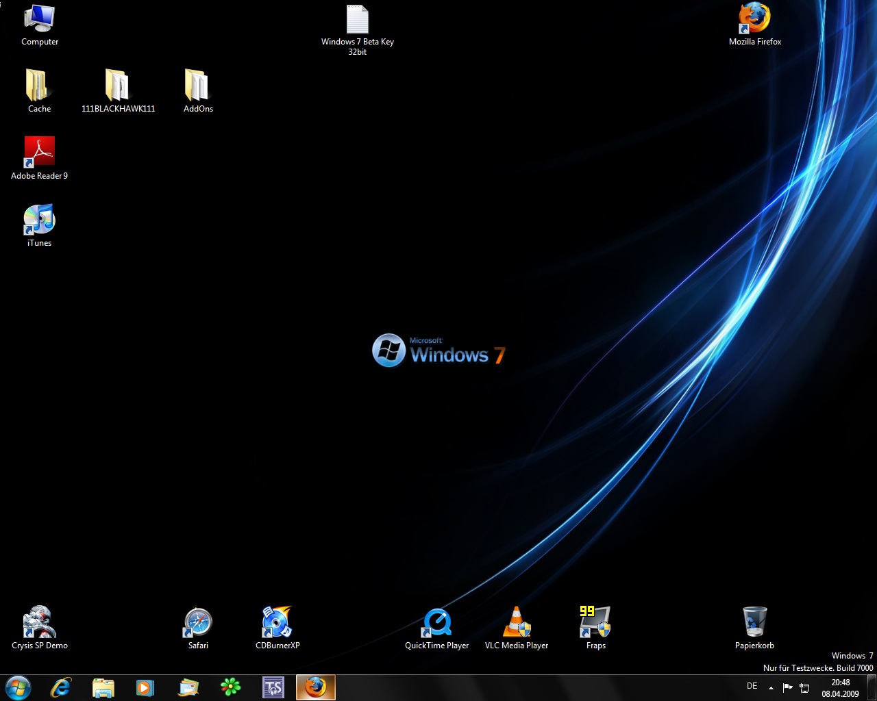Launch Internet Explorer from the taskbar
The image size is (877, 701).
(61, 687)
